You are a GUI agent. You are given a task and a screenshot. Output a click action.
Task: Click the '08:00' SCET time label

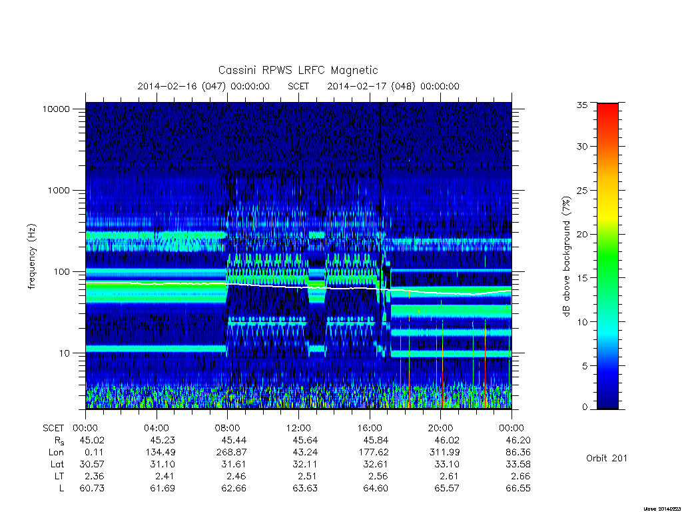(x=228, y=428)
